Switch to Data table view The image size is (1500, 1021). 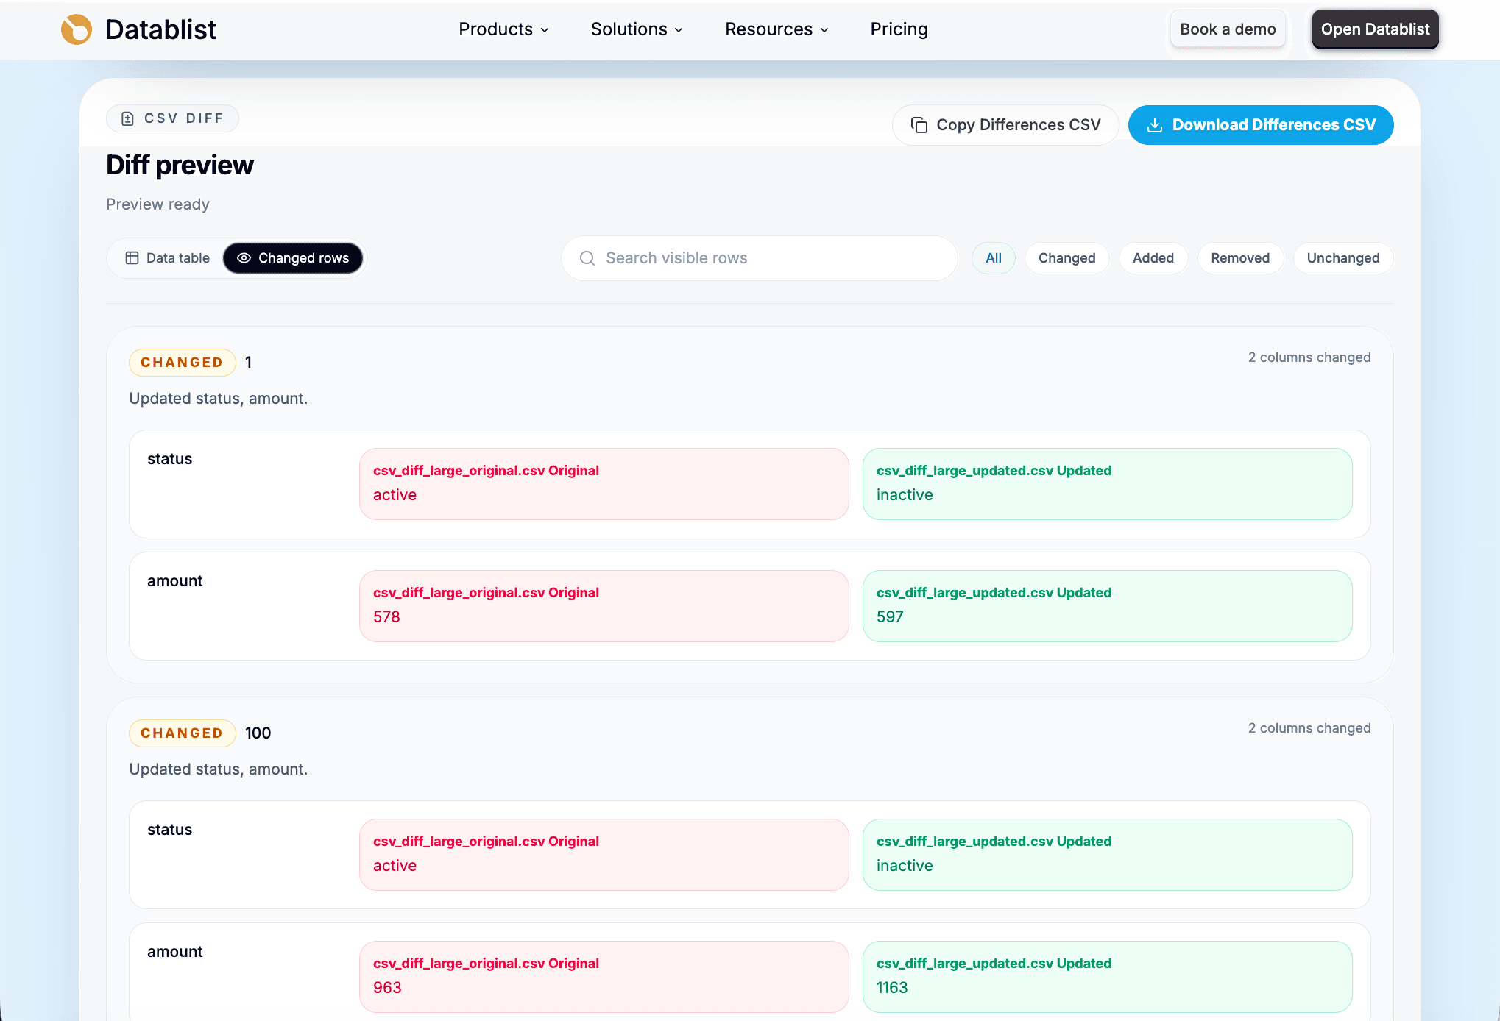tap(167, 258)
